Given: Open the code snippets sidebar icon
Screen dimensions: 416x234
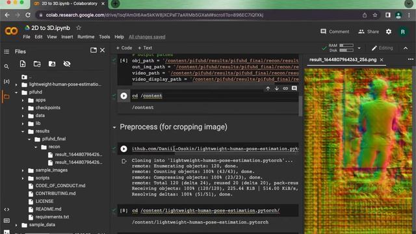Looking at the screenshot, I should [x=6, y=209].
